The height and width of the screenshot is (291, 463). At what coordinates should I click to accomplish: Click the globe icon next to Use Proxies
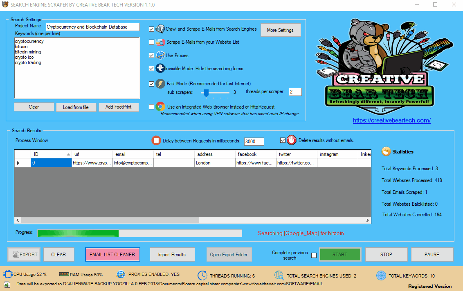(x=160, y=55)
